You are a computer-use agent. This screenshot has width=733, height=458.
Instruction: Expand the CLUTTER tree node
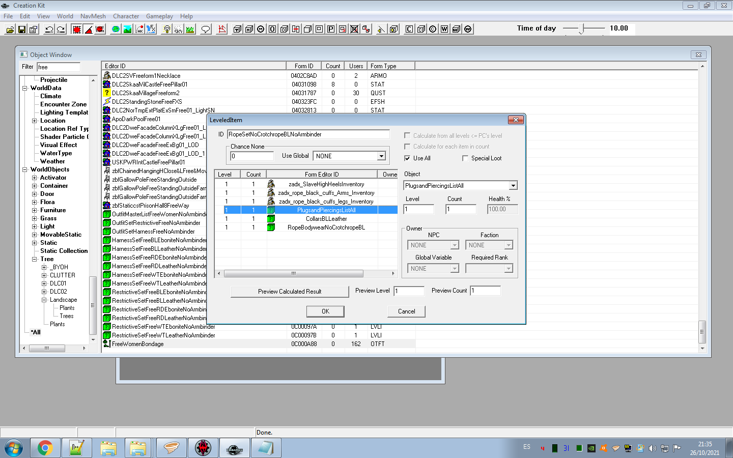coord(44,275)
